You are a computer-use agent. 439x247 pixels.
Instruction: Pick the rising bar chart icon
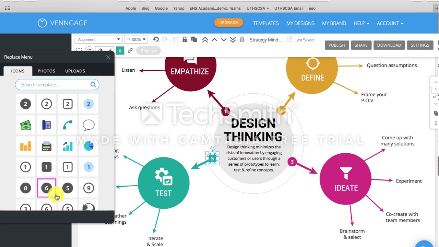click(x=68, y=146)
